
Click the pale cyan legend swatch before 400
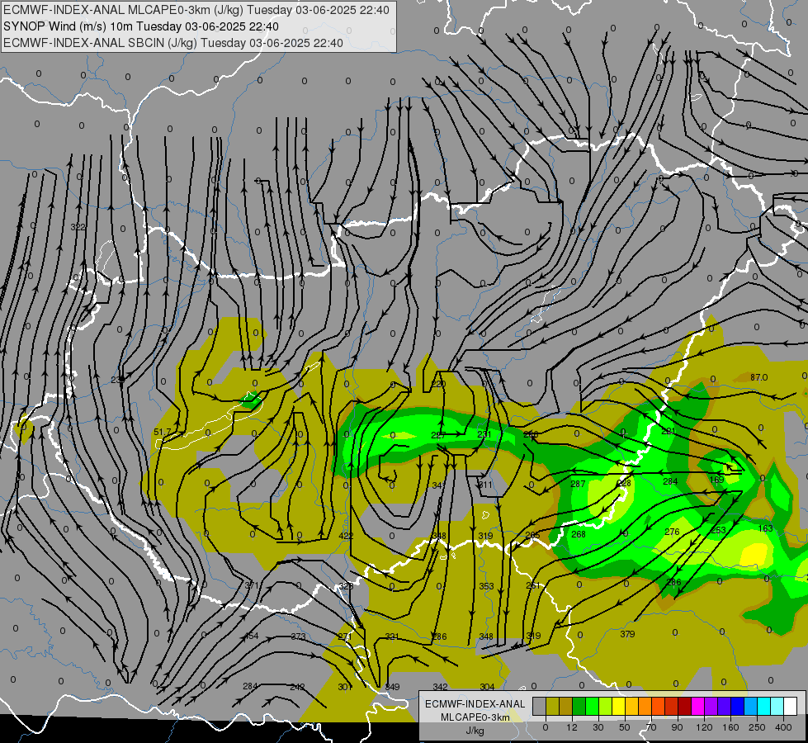point(777,706)
